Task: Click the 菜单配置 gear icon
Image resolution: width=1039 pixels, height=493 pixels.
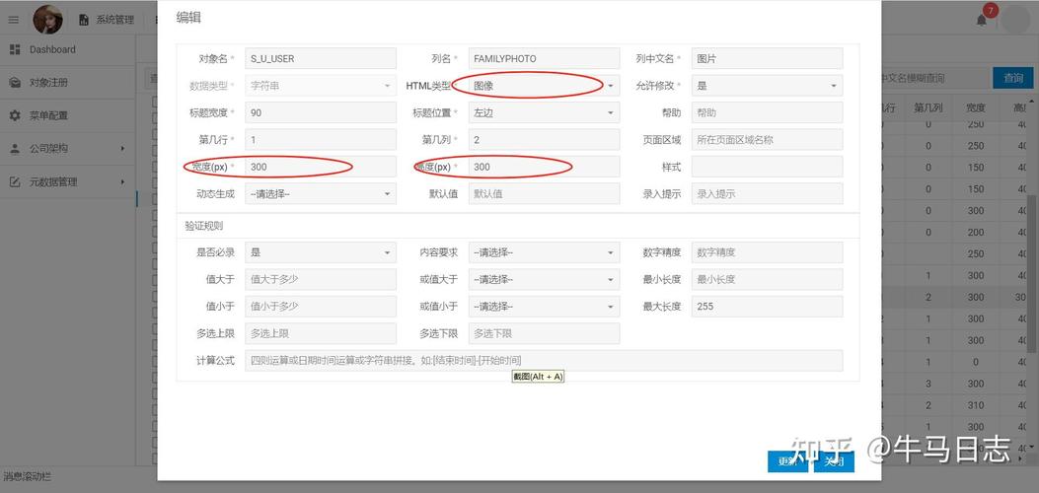Action: tap(15, 115)
